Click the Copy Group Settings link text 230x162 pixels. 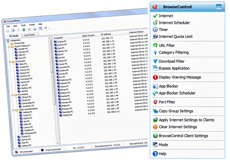click(176, 111)
